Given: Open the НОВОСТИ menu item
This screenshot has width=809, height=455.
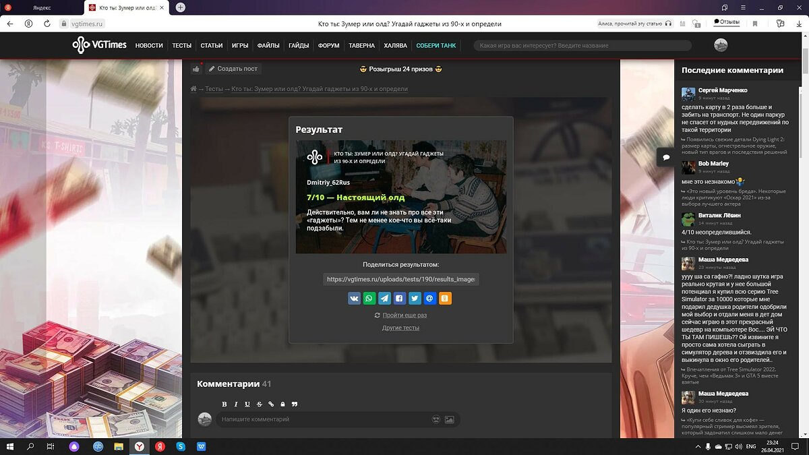Looking at the screenshot, I should (149, 46).
